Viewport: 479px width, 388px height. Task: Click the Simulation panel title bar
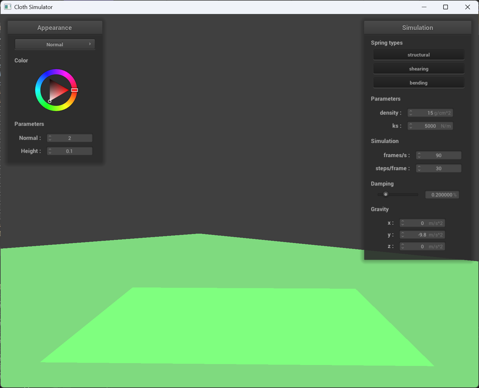pyautogui.click(x=418, y=28)
